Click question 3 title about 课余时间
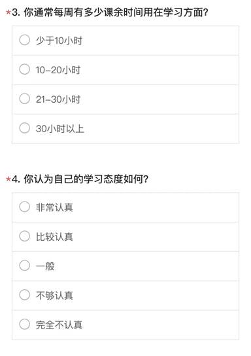The height and width of the screenshot is (356, 251). click(110, 12)
